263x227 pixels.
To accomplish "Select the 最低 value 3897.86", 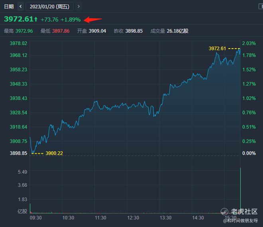I will pos(61,31).
